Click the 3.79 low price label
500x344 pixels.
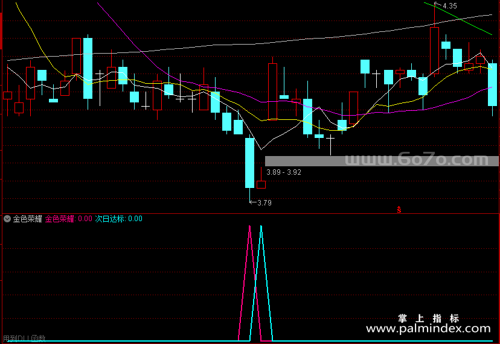[264, 202]
